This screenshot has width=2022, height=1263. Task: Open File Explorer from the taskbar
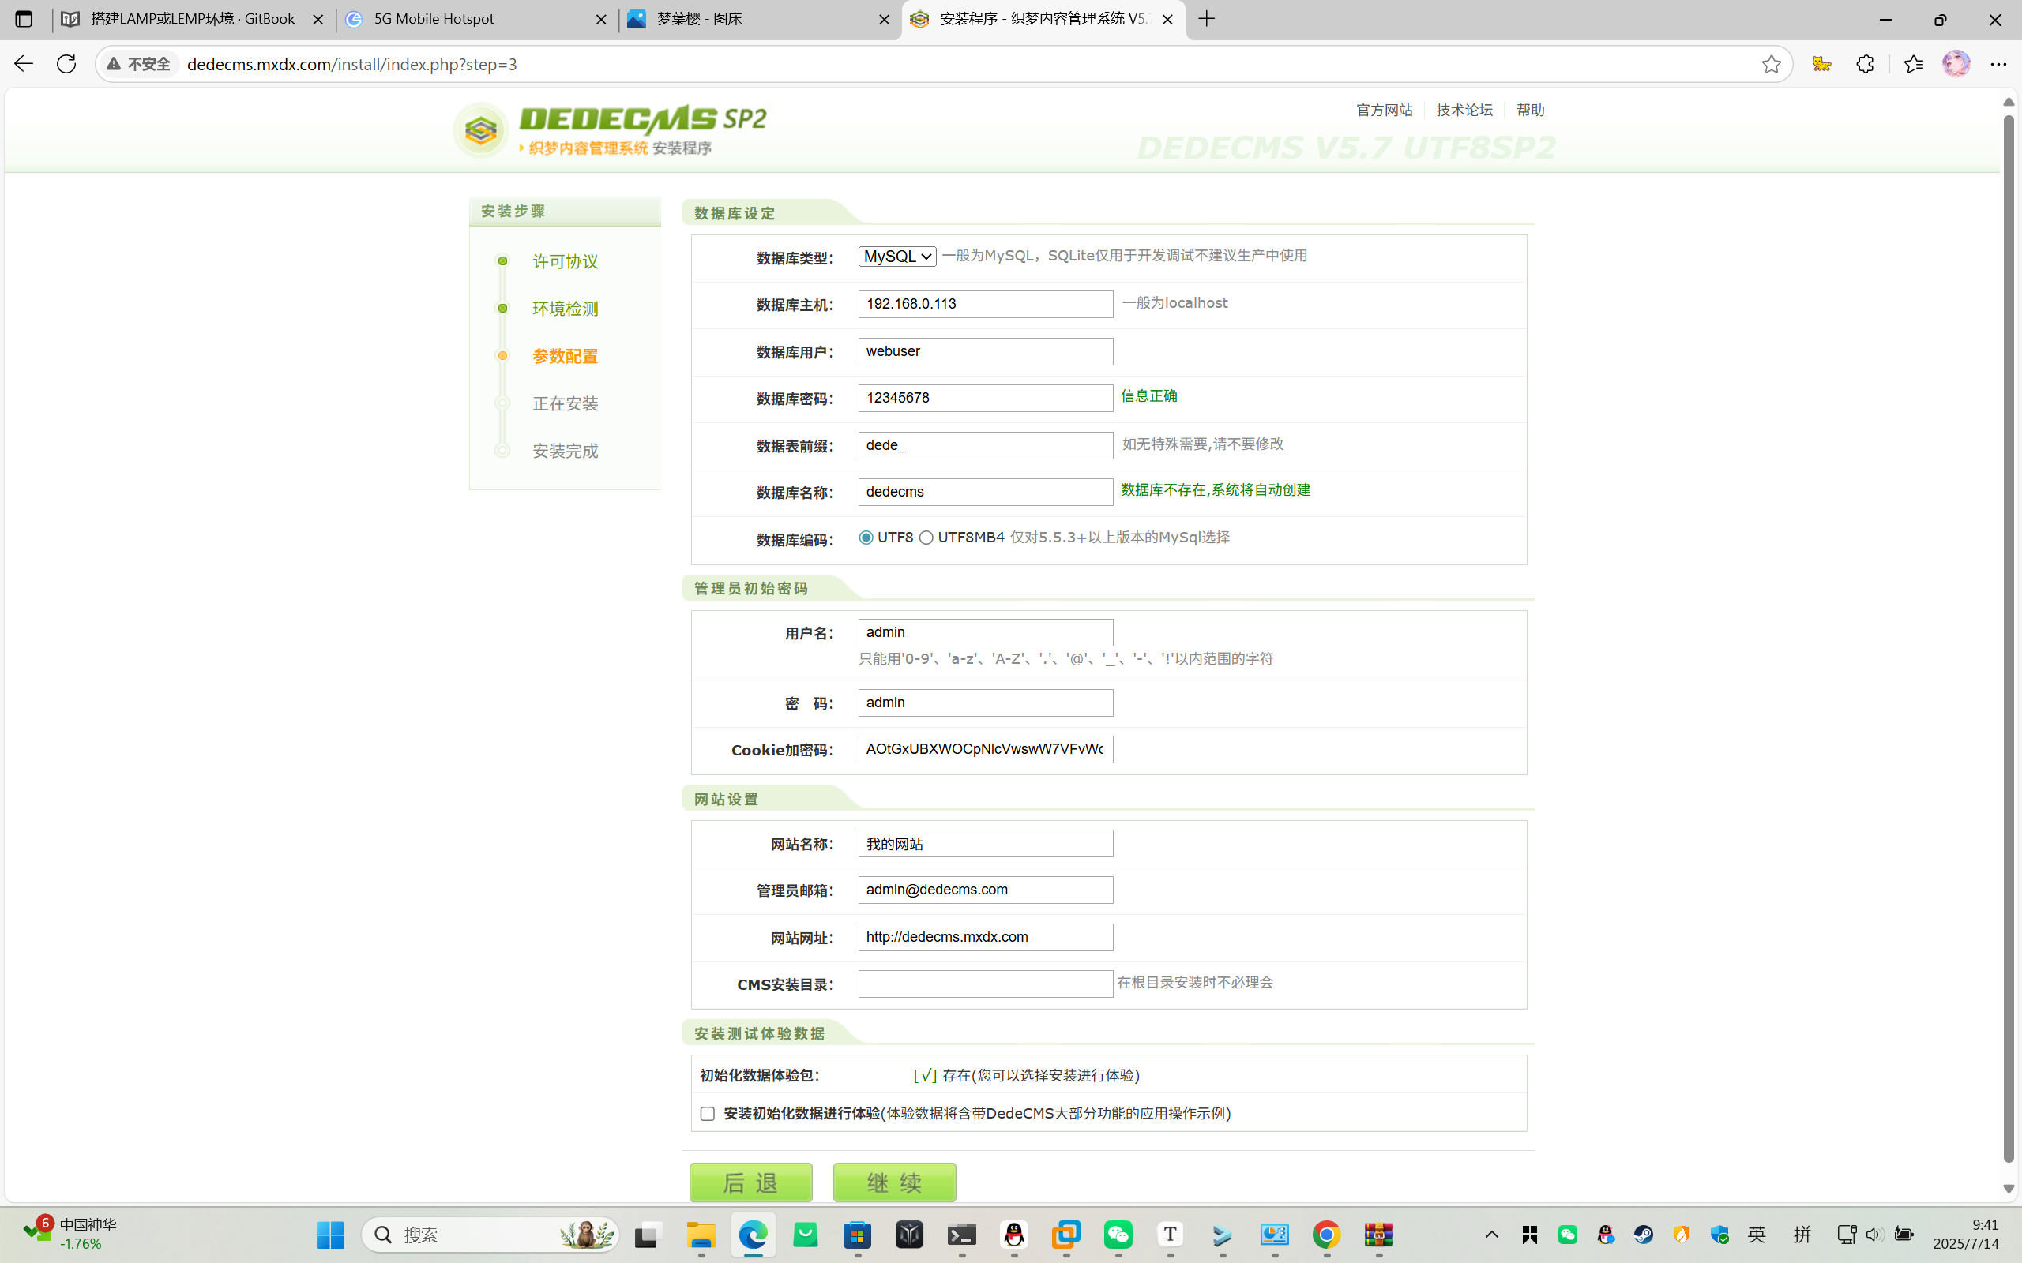tap(701, 1235)
